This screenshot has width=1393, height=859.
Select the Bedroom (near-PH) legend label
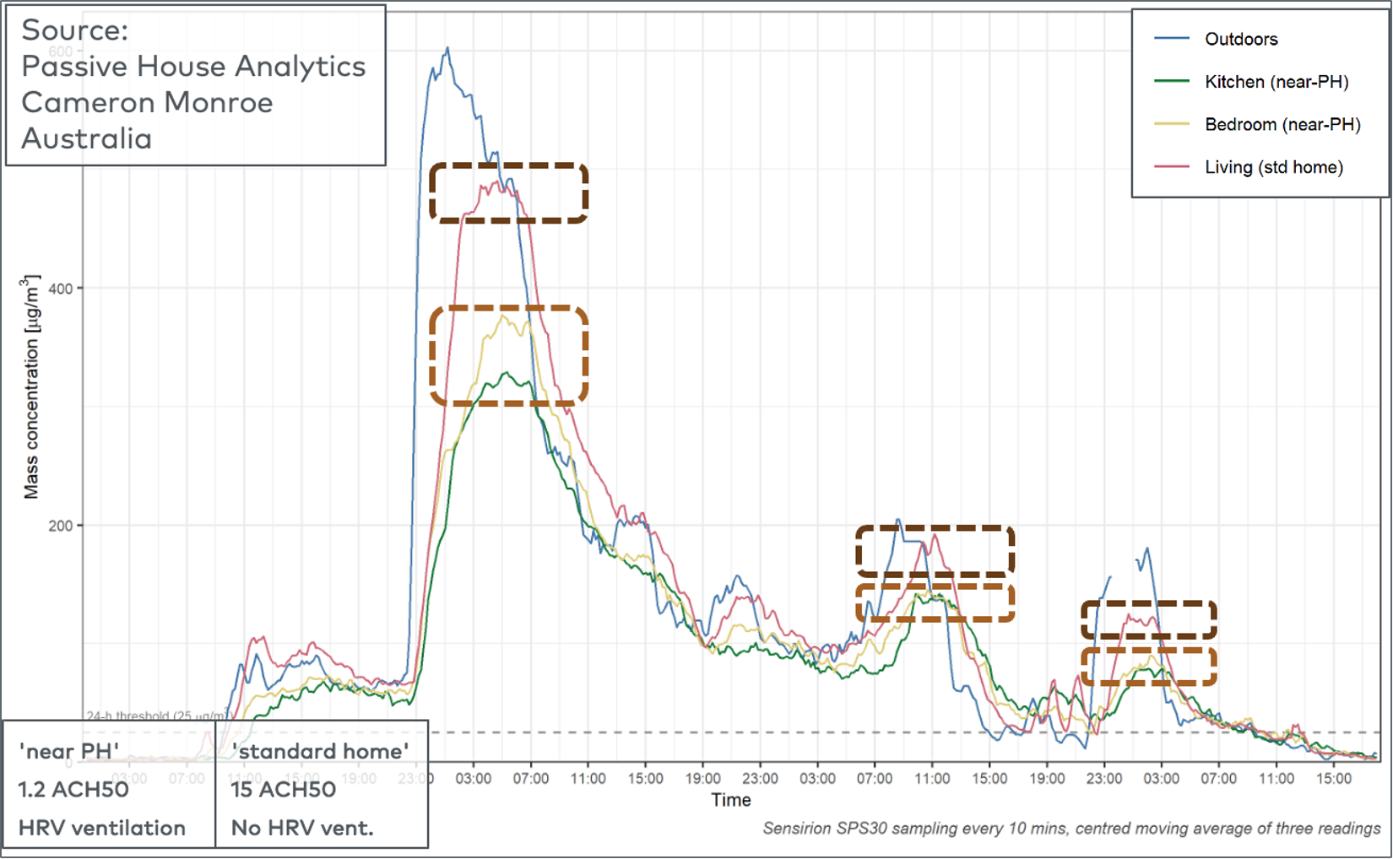tap(1282, 124)
